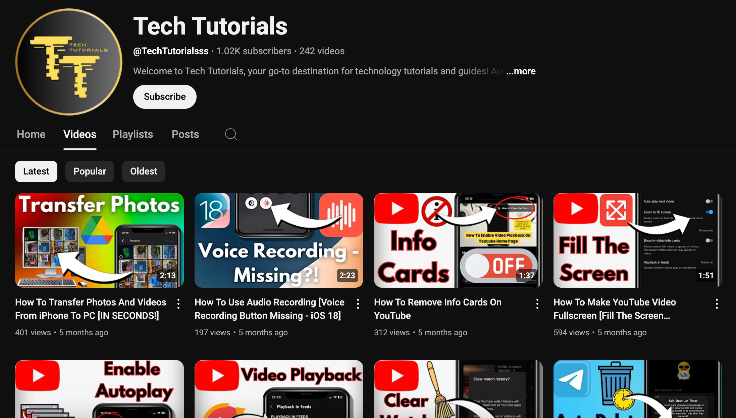Sort videos by Popular
This screenshot has width=736, height=418.
point(90,171)
